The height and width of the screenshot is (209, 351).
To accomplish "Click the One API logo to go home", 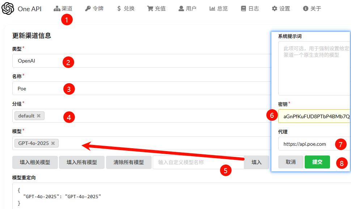I will tap(22, 8).
